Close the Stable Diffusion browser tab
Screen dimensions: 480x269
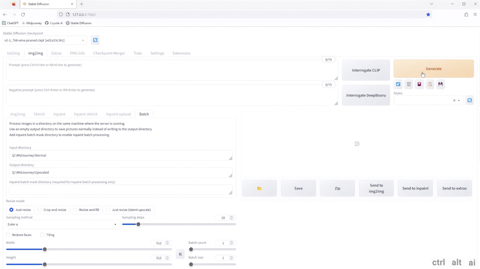click(x=72, y=4)
